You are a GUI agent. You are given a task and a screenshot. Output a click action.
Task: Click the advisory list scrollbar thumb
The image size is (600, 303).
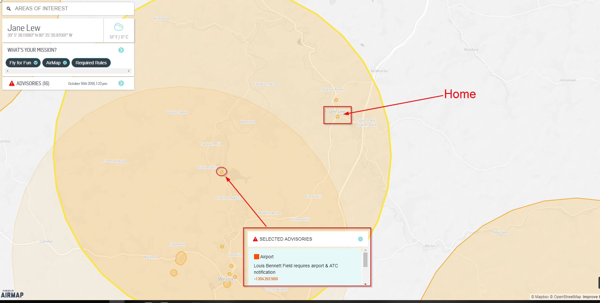tap(365, 260)
